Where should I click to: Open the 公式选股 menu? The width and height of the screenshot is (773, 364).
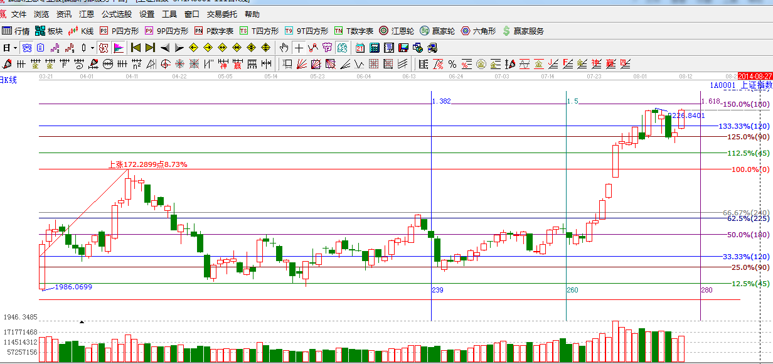[x=117, y=14]
